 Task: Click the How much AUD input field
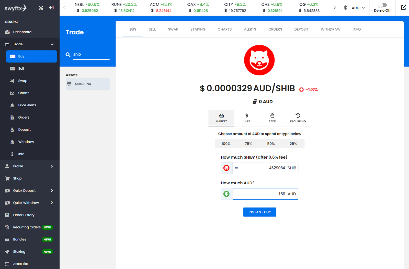pyautogui.click(x=265, y=194)
